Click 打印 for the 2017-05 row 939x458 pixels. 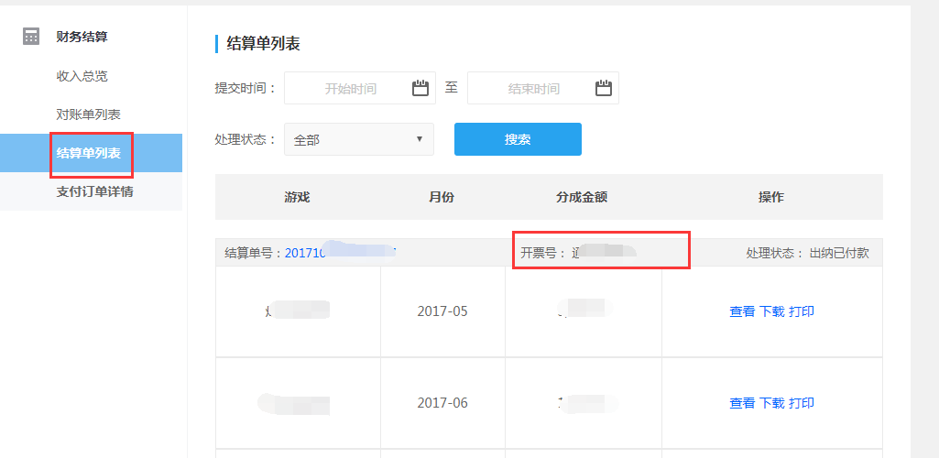pyautogui.click(x=801, y=311)
